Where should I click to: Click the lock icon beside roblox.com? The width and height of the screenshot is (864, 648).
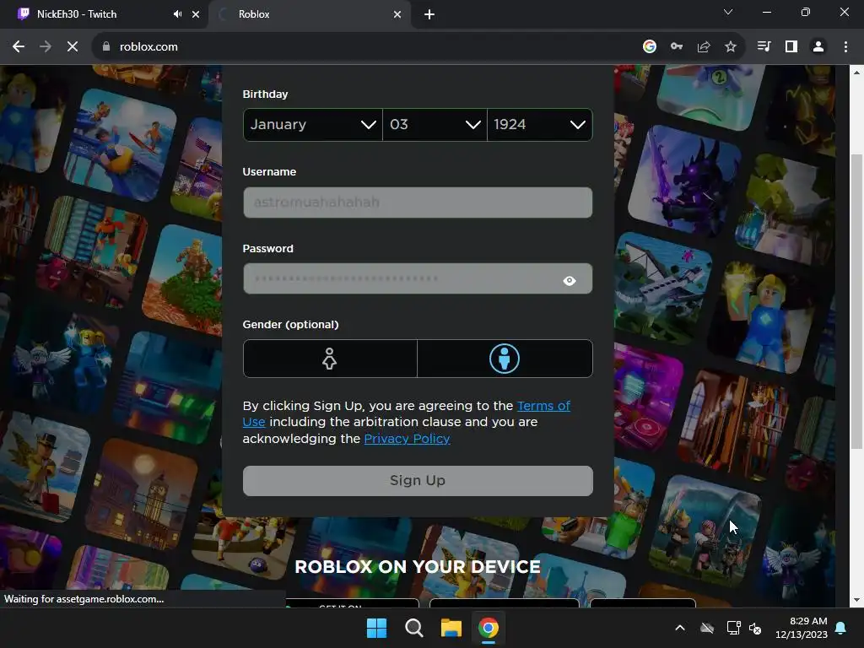pos(106,47)
